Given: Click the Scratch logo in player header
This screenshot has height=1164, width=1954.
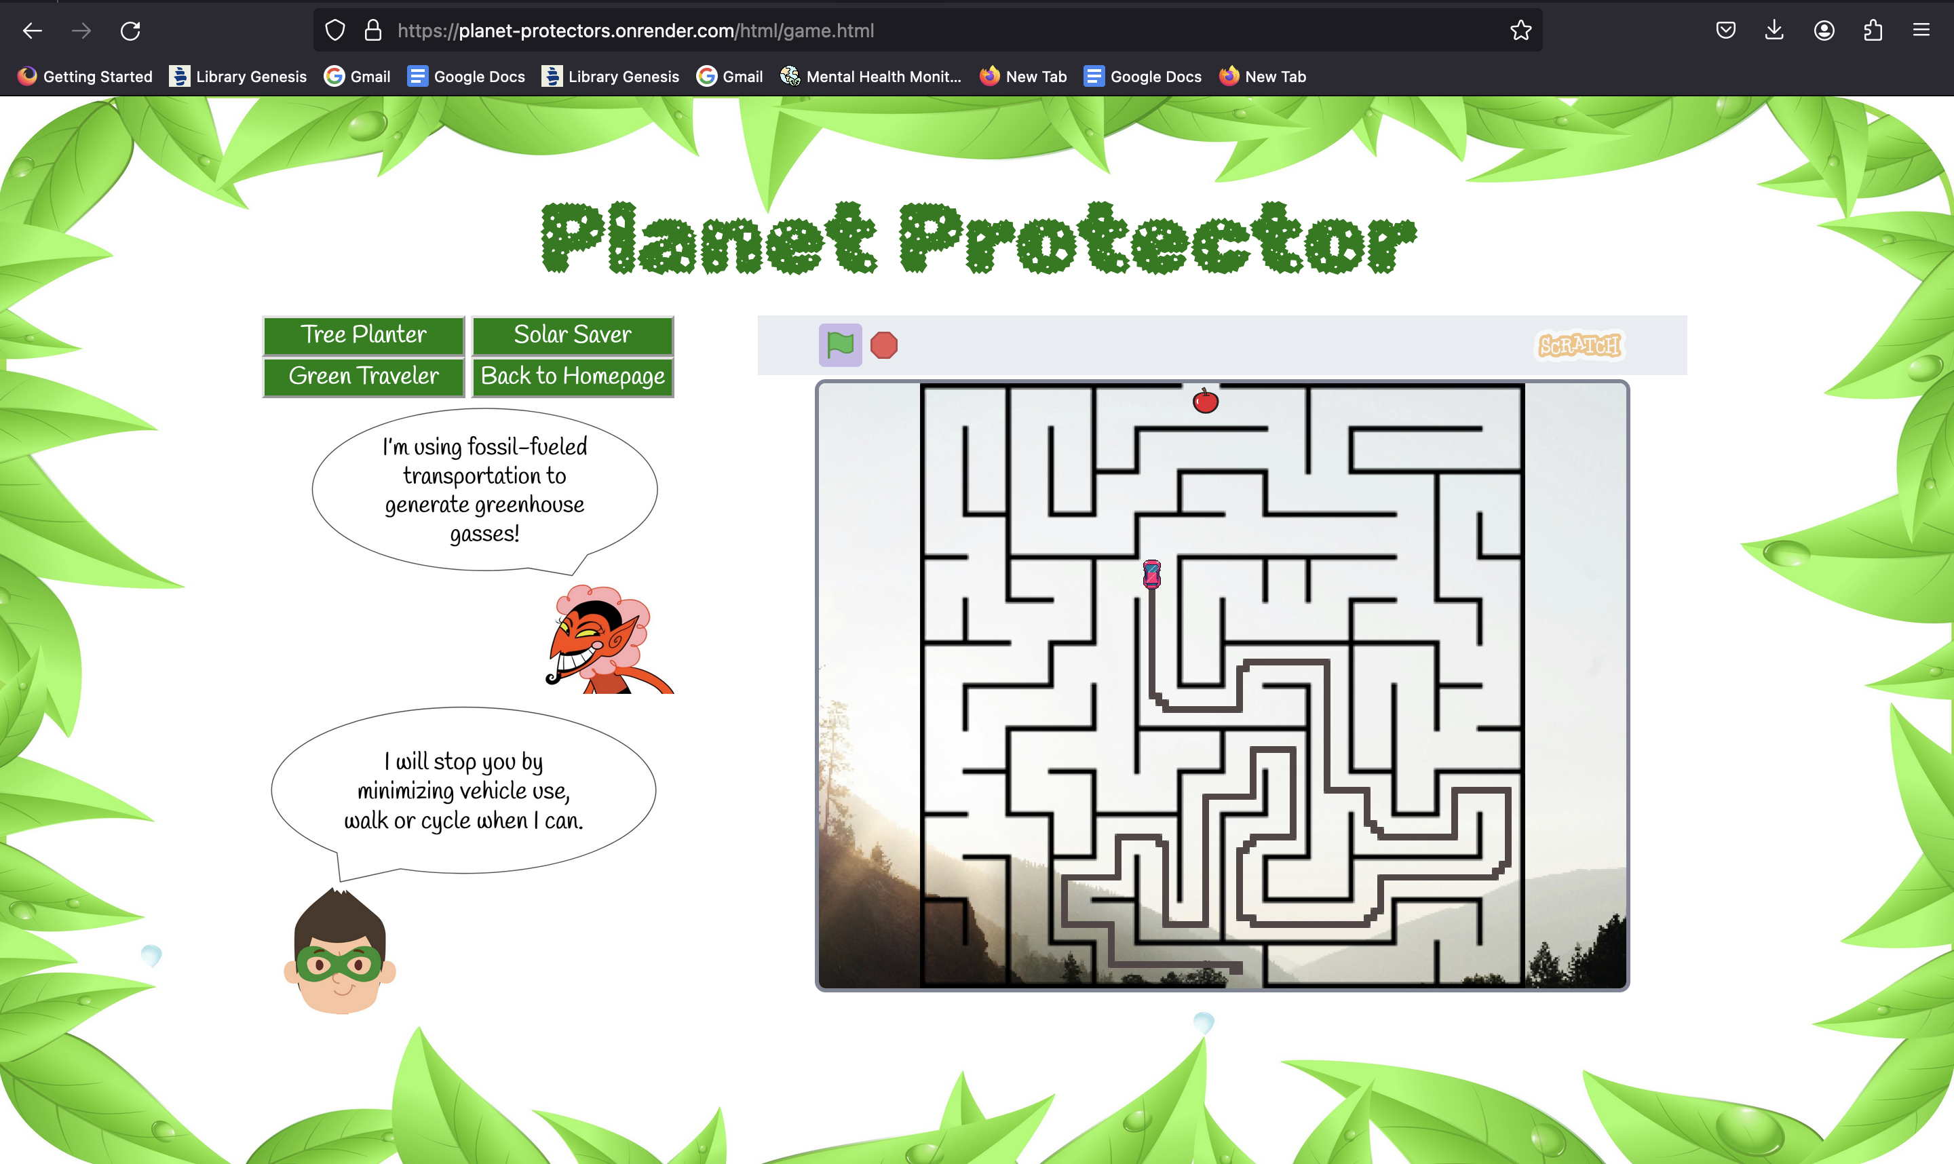Looking at the screenshot, I should point(1578,345).
